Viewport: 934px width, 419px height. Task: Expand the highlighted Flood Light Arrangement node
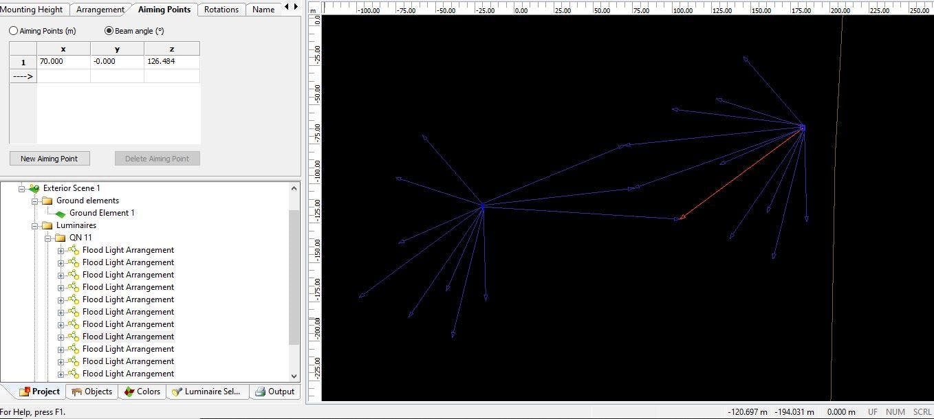[61, 337]
